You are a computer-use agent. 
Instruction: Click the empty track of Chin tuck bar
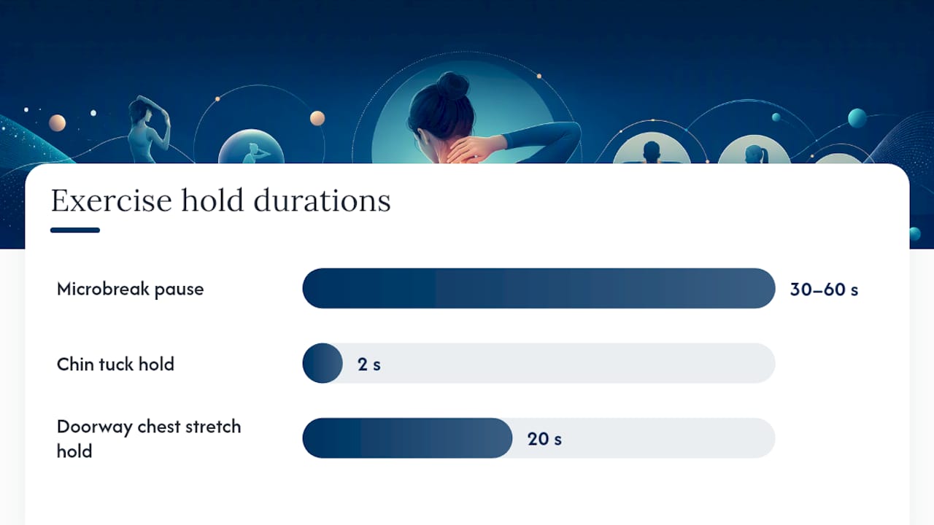click(x=559, y=363)
